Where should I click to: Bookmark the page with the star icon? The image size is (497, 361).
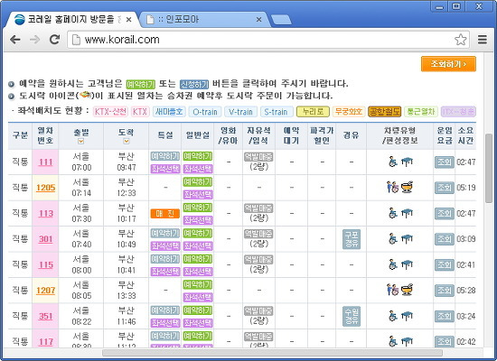tap(460, 40)
